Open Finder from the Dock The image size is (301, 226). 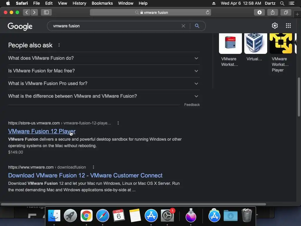(54, 216)
